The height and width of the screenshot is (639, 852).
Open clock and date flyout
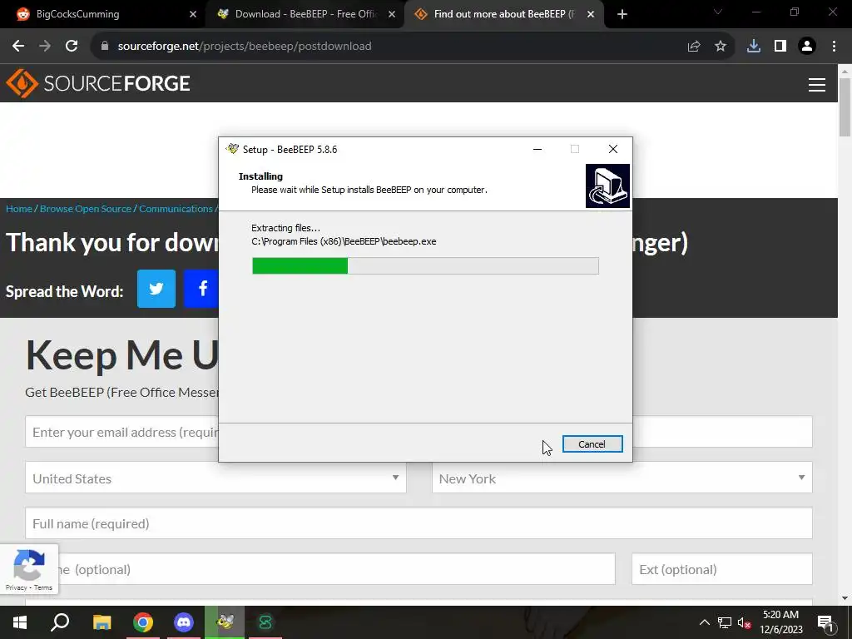pyautogui.click(x=780, y=622)
